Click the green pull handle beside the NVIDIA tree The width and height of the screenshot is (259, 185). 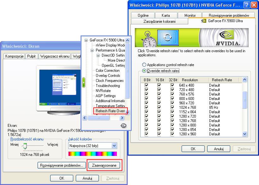click(x=84, y=82)
